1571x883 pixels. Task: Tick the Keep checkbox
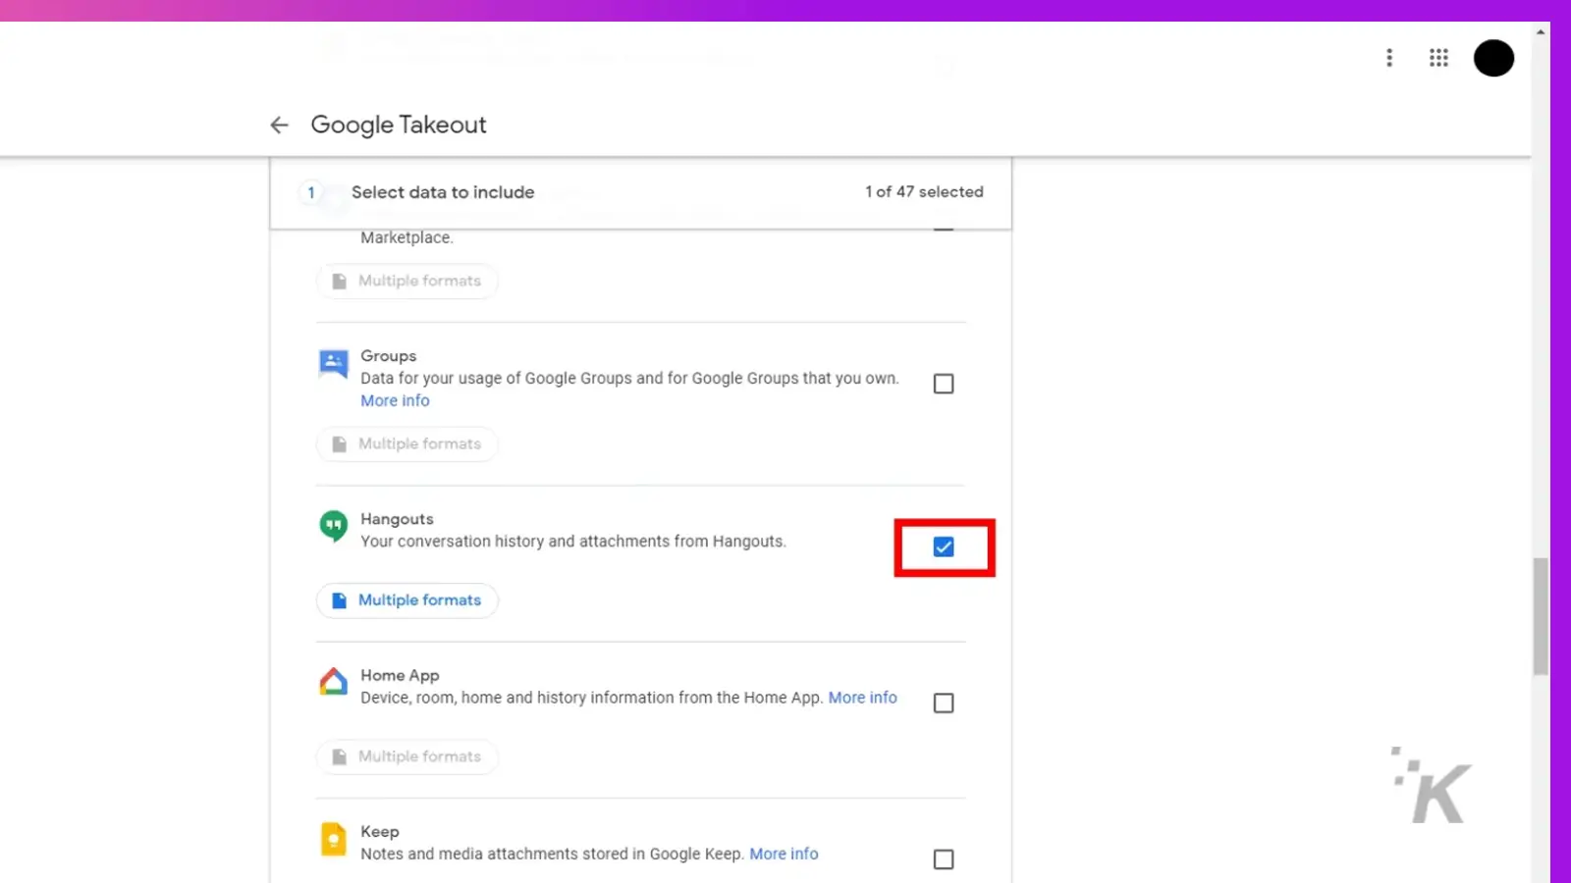coord(944,859)
